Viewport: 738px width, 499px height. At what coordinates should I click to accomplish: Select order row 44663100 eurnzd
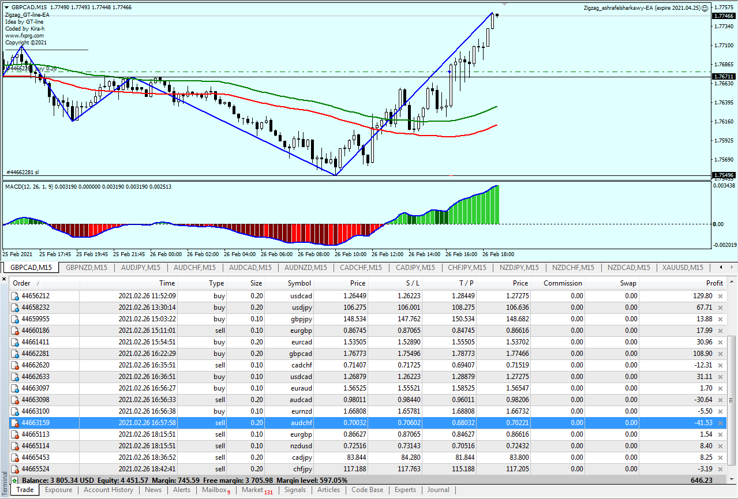pyautogui.click(x=368, y=411)
